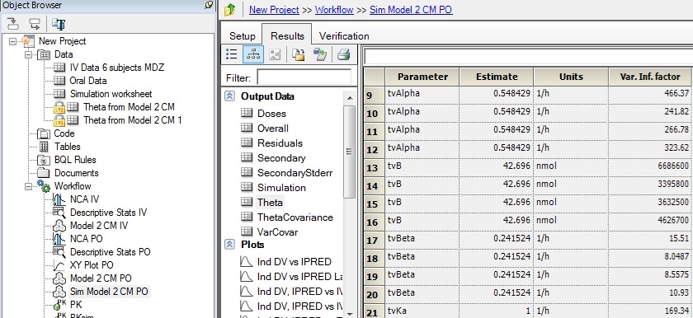
Task: Click the Units column header
Action: click(x=571, y=77)
